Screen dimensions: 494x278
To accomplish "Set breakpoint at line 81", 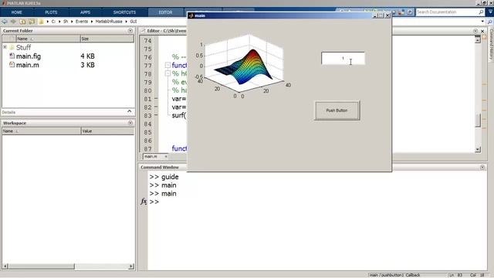I will (x=156, y=99).
